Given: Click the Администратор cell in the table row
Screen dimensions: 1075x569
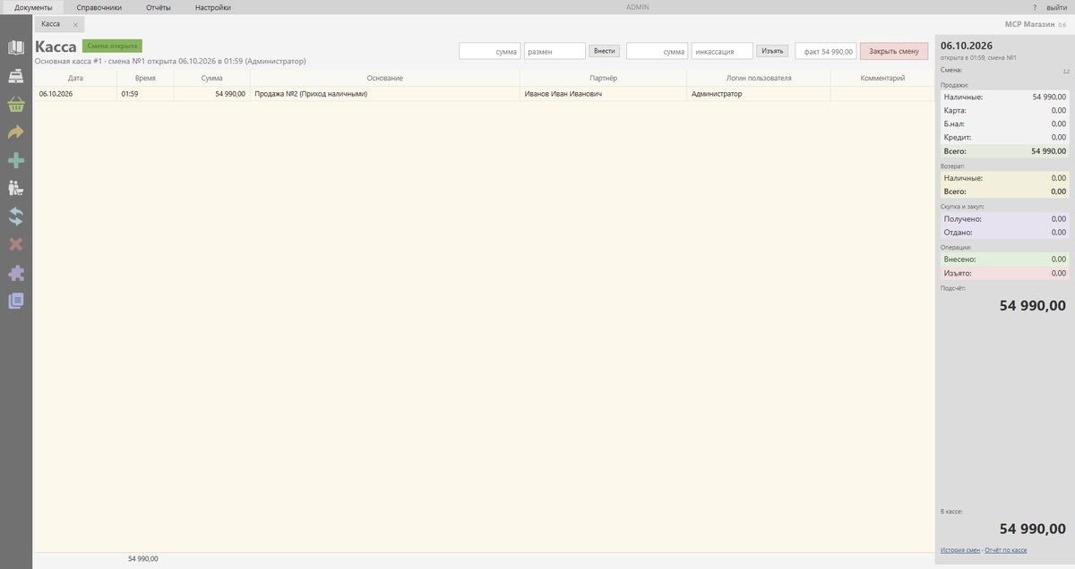Looking at the screenshot, I should [x=759, y=94].
